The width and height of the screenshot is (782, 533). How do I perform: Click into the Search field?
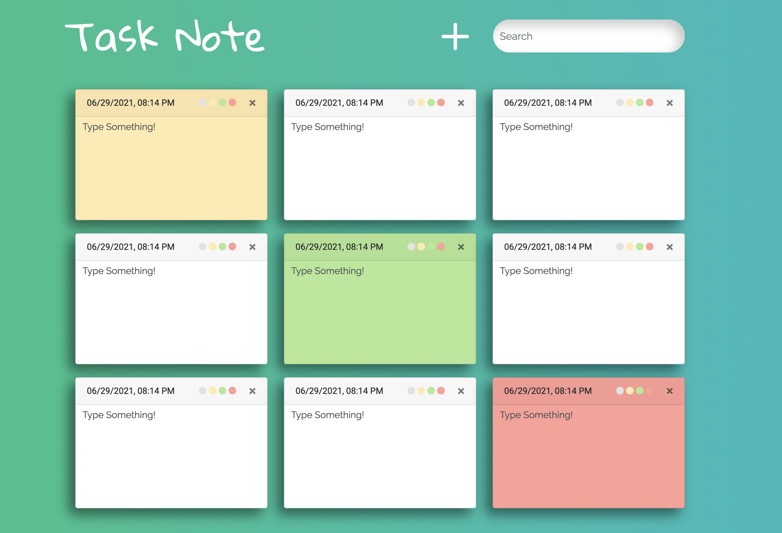click(x=588, y=36)
